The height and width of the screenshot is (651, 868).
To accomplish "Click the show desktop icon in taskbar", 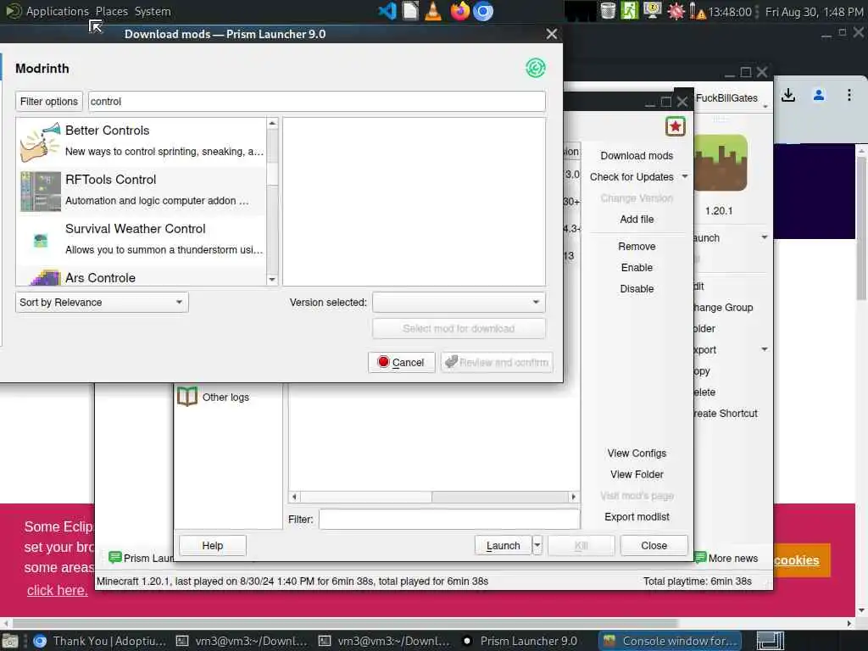I will point(10,641).
